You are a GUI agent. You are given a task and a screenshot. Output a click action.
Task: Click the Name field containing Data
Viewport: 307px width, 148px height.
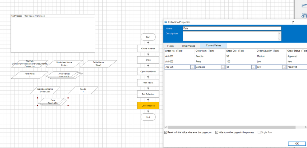pos(232,28)
